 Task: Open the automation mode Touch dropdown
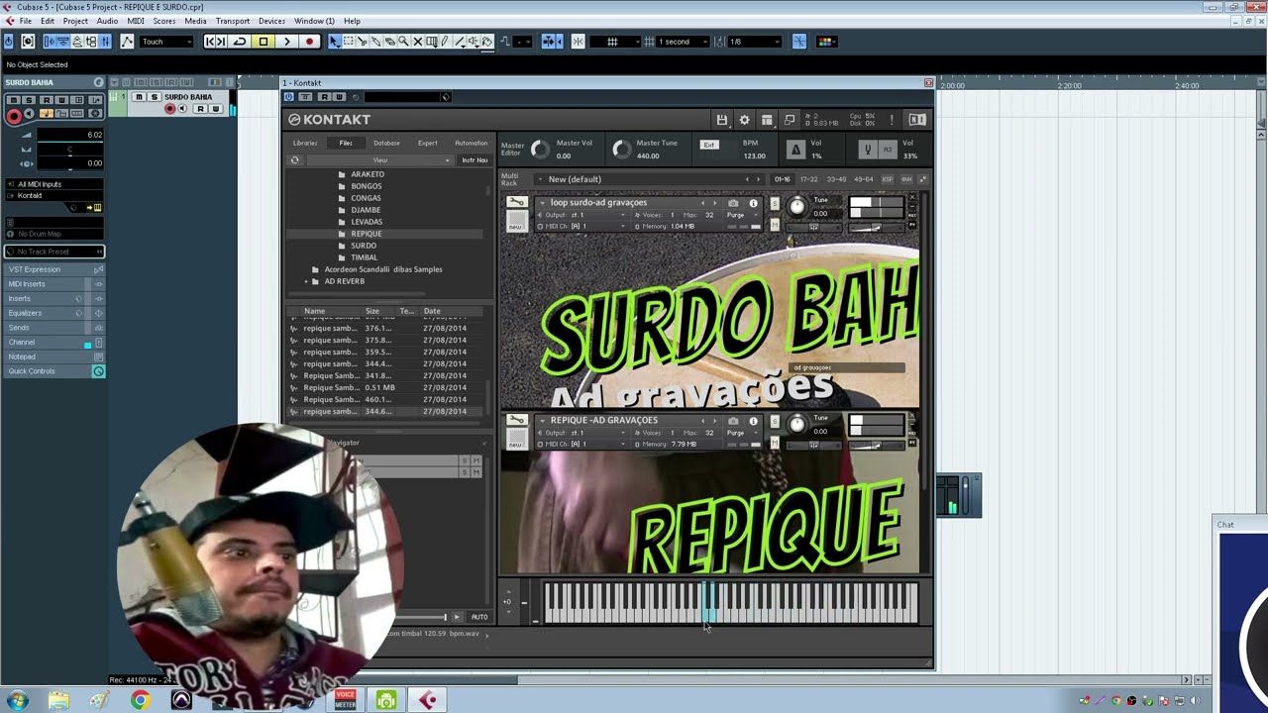click(166, 42)
